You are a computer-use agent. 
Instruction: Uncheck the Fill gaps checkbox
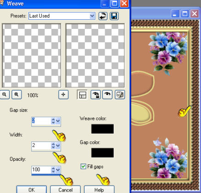tap(83, 166)
